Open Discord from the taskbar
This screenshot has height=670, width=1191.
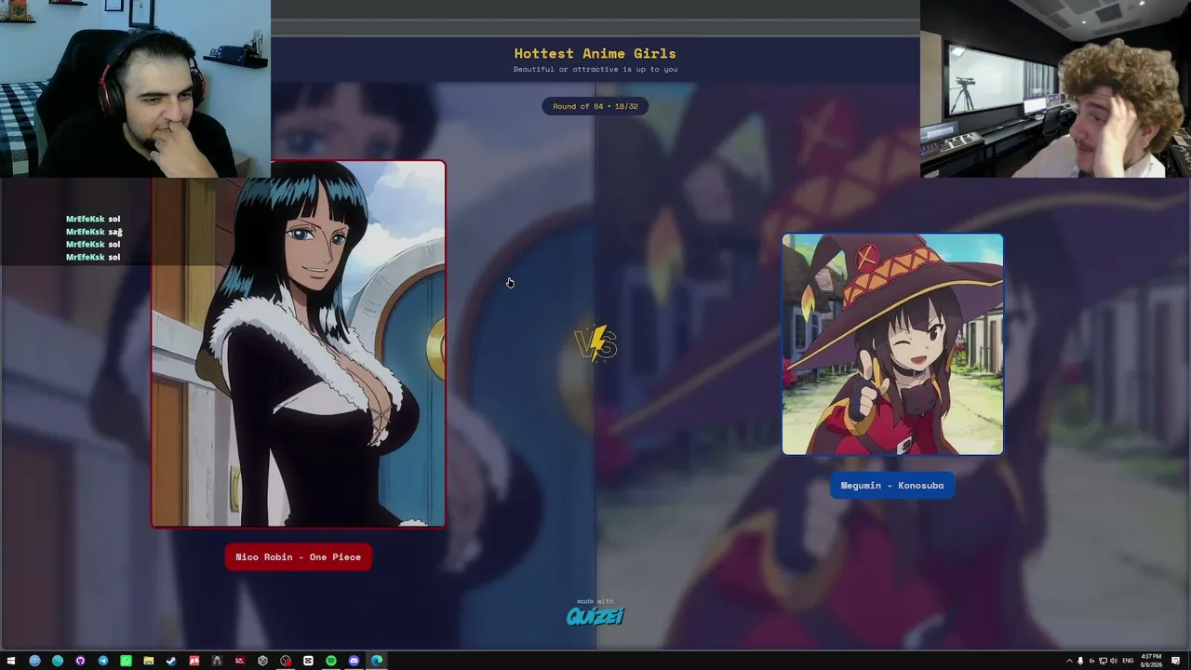click(x=354, y=661)
